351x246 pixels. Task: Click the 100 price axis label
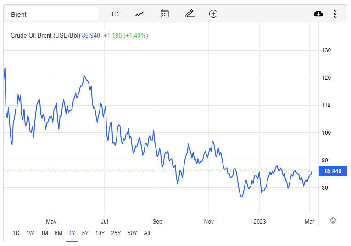[326, 133]
